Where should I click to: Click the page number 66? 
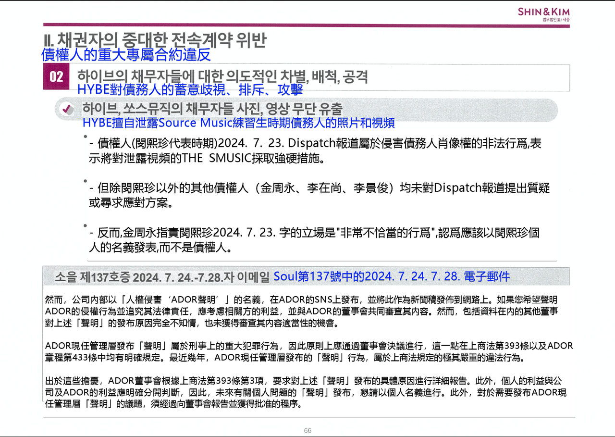[307, 430]
